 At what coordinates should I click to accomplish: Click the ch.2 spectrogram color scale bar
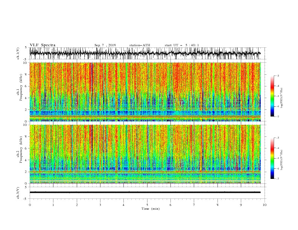click(272, 158)
